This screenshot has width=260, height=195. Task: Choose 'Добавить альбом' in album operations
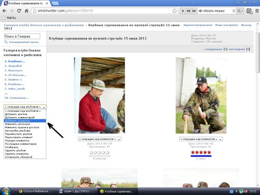(25, 114)
